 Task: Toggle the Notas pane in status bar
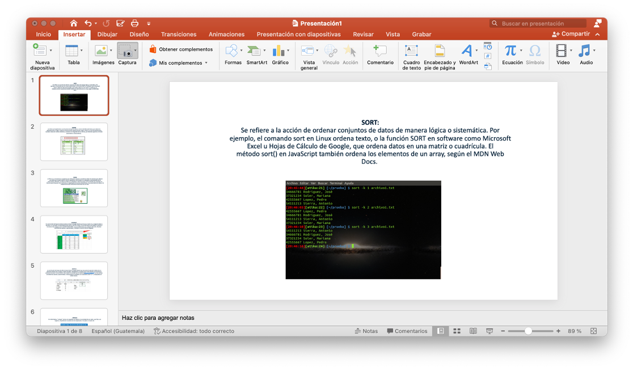point(366,331)
